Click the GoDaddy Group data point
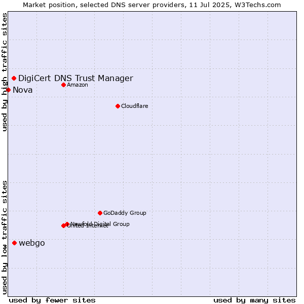The image size is (304, 304). (x=100, y=213)
